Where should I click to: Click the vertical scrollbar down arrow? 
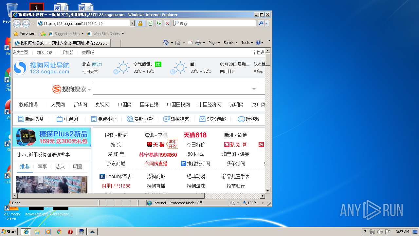[x=267, y=190]
